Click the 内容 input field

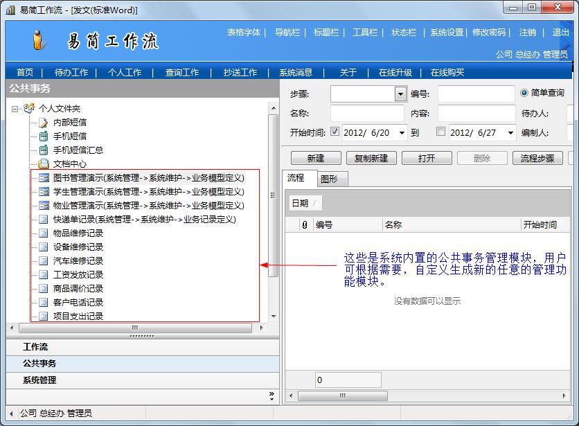pos(476,113)
